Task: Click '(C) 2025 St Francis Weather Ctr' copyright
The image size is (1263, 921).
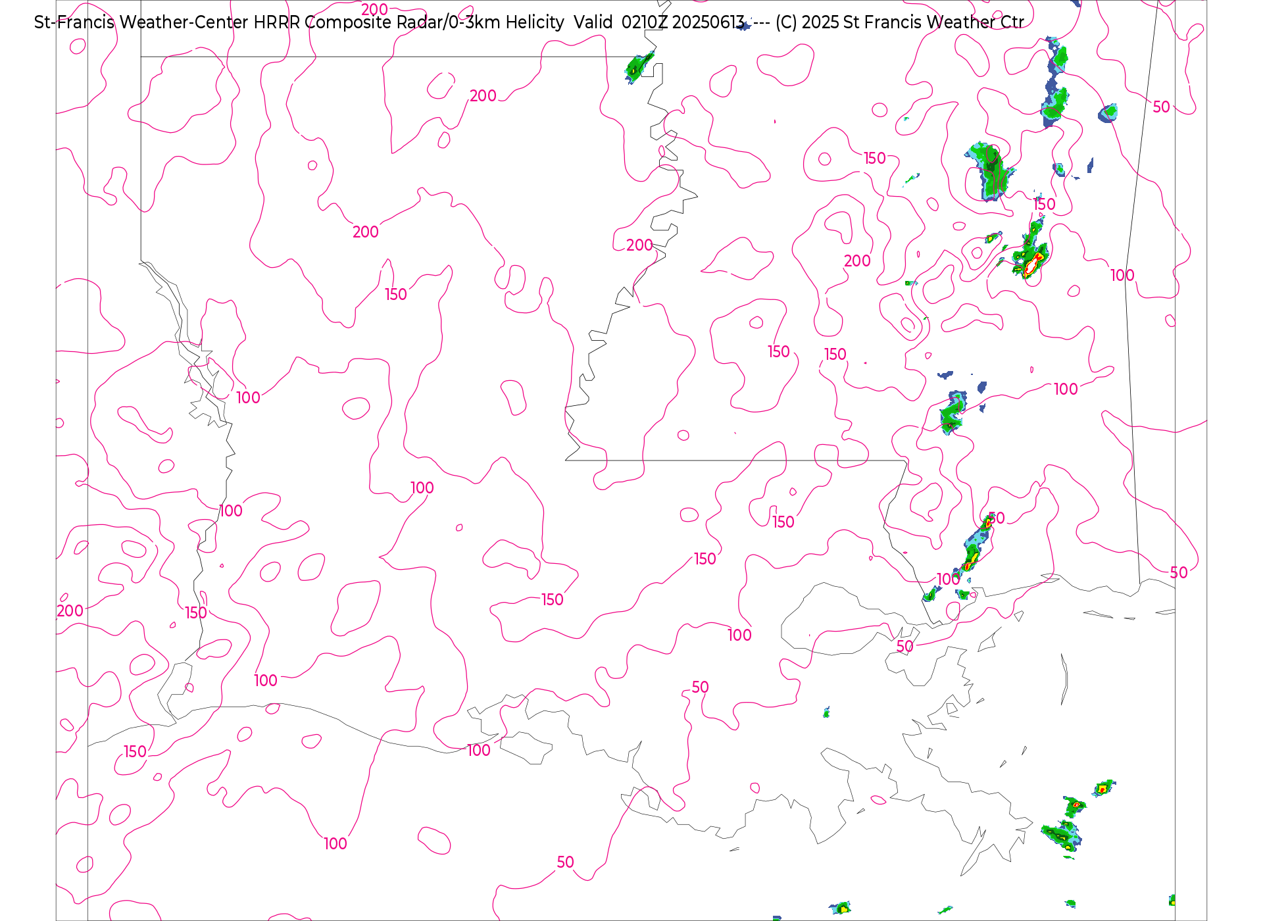Action: pyautogui.click(x=899, y=22)
